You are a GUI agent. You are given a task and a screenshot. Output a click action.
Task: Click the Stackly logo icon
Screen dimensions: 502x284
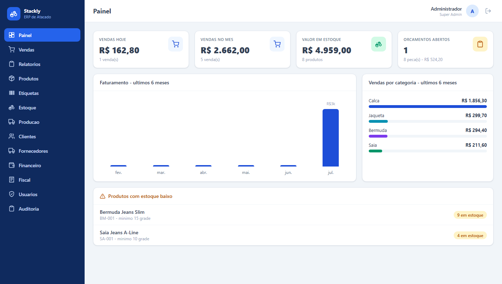pos(14,14)
